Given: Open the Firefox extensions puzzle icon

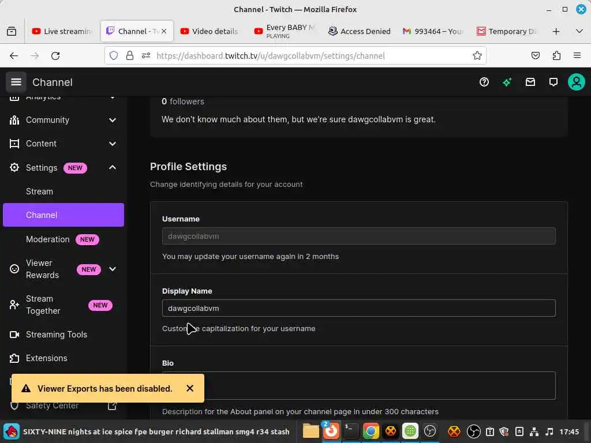Looking at the screenshot, I should pyautogui.click(x=556, y=56).
